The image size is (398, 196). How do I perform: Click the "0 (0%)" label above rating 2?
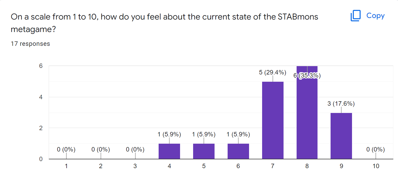(101, 150)
